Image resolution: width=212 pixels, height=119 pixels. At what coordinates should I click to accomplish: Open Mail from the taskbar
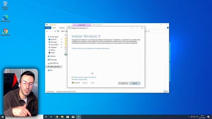[73, 117]
